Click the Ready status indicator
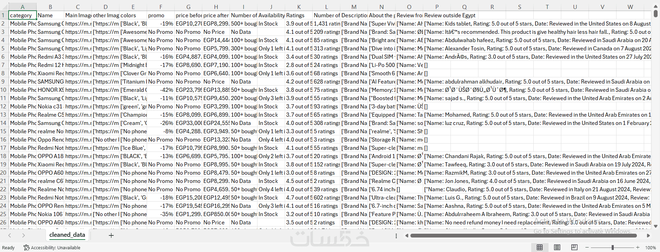Image resolution: width=660 pixels, height=252 pixels. 8,248
